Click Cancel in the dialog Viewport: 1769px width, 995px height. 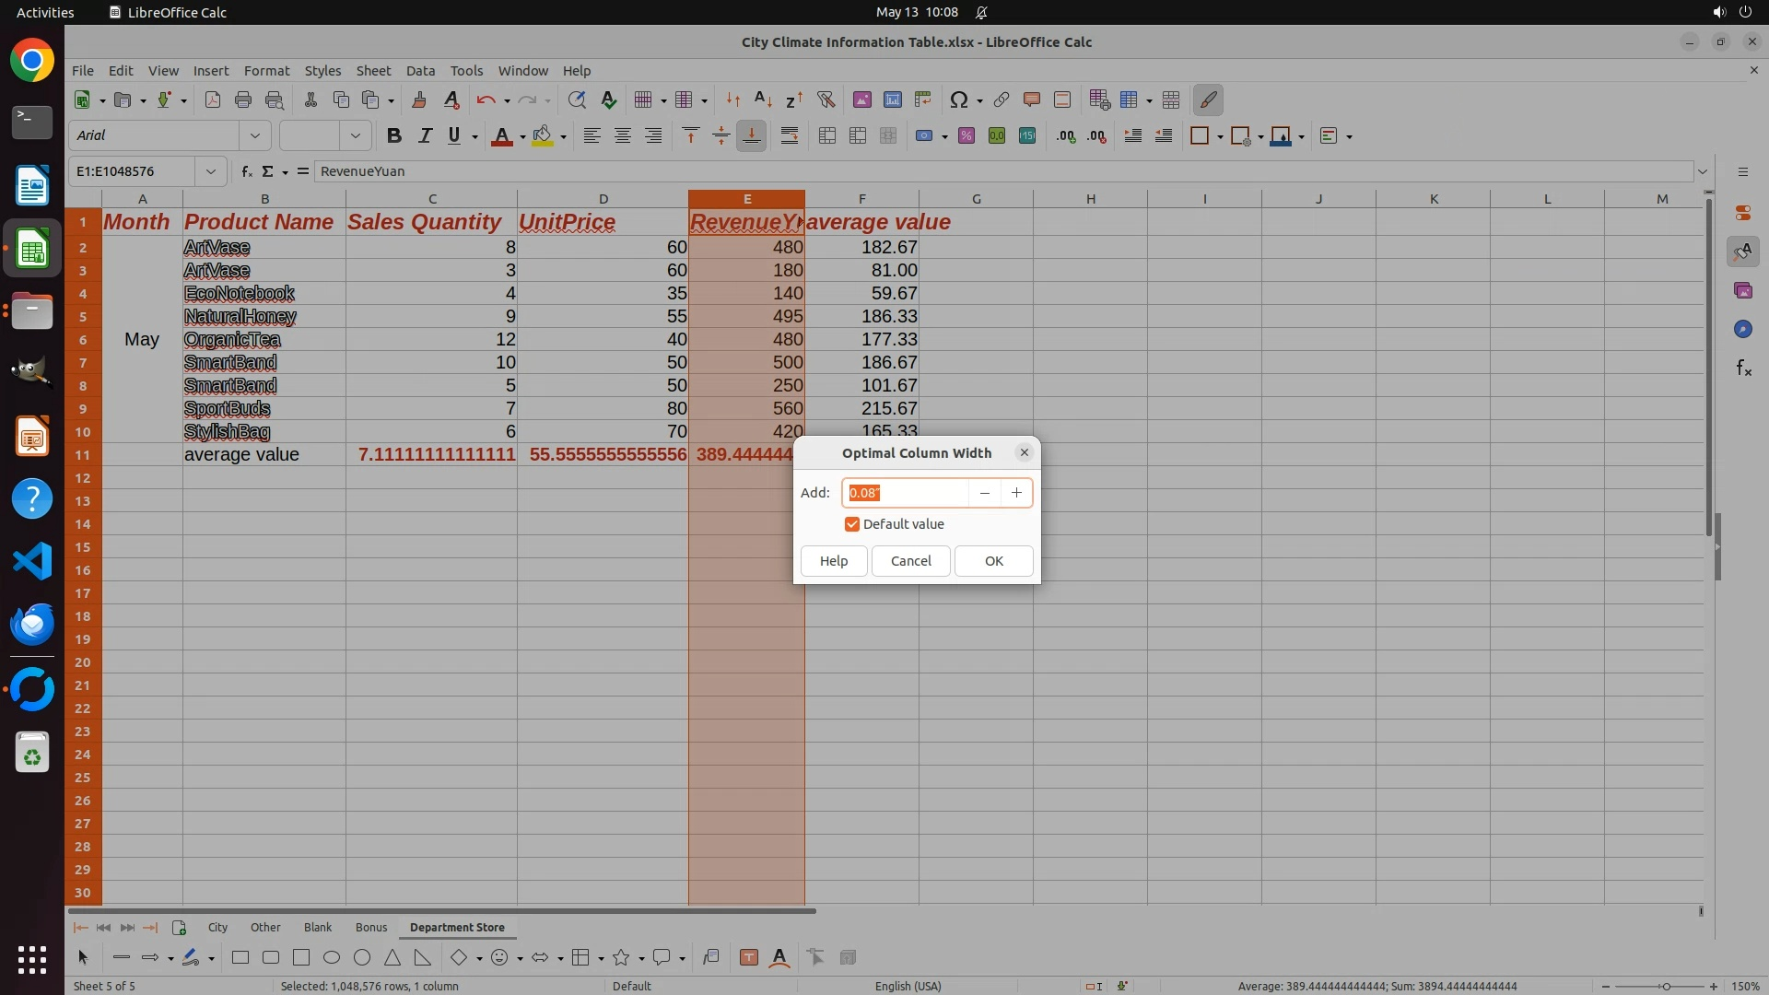[x=910, y=561]
